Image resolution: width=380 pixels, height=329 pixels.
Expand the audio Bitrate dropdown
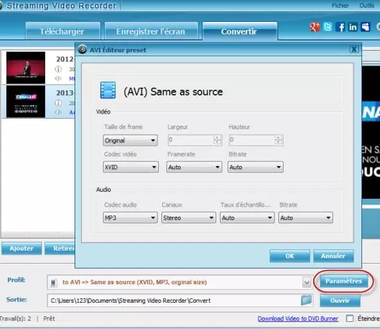tap(305, 217)
